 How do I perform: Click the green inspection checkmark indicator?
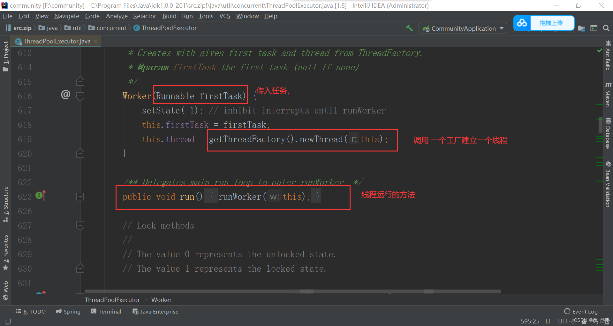click(x=600, y=51)
